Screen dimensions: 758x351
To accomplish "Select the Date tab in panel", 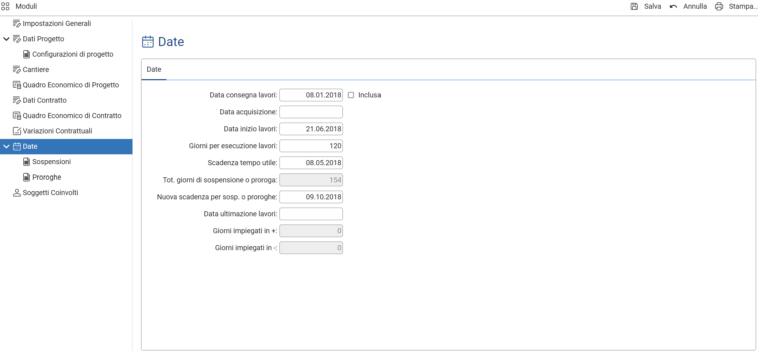I will [x=154, y=69].
